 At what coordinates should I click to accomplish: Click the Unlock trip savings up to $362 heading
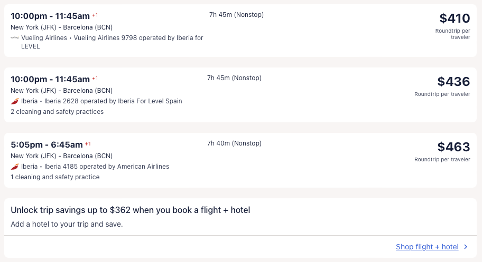coord(130,210)
